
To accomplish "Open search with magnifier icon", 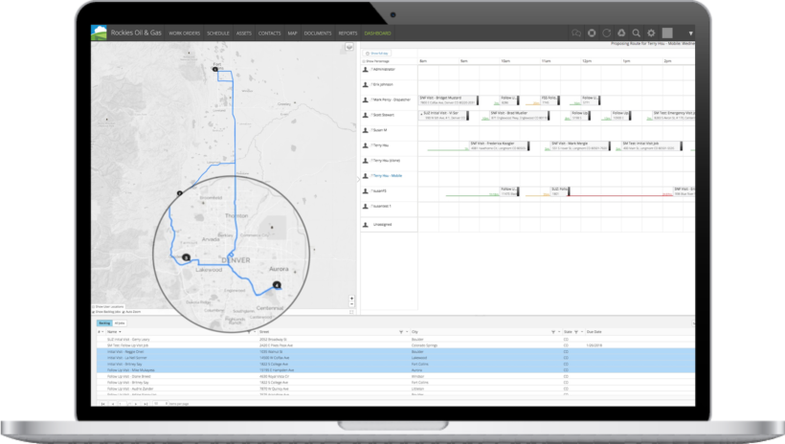I will click(x=637, y=33).
